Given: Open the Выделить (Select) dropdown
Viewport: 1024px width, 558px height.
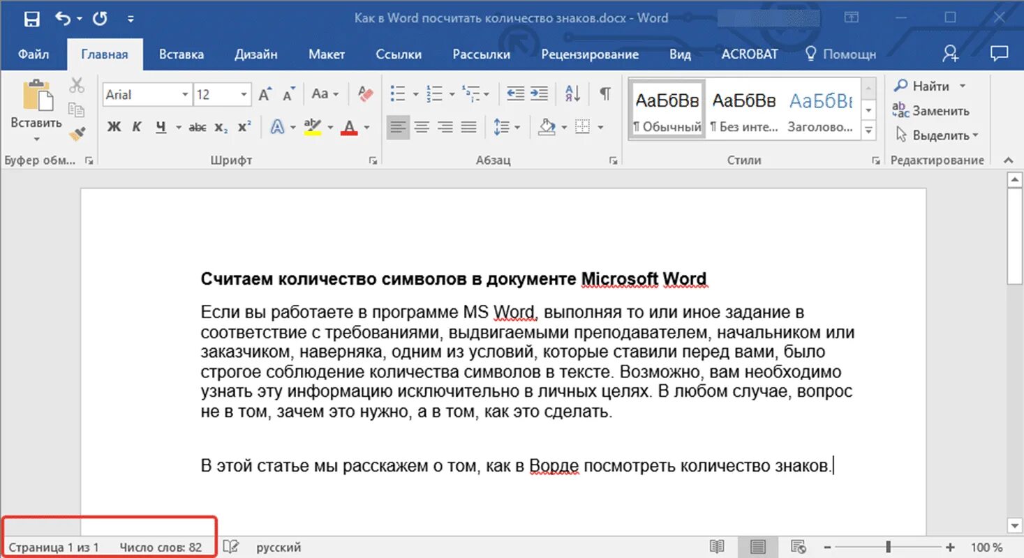Looking at the screenshot, I should 937,135.
